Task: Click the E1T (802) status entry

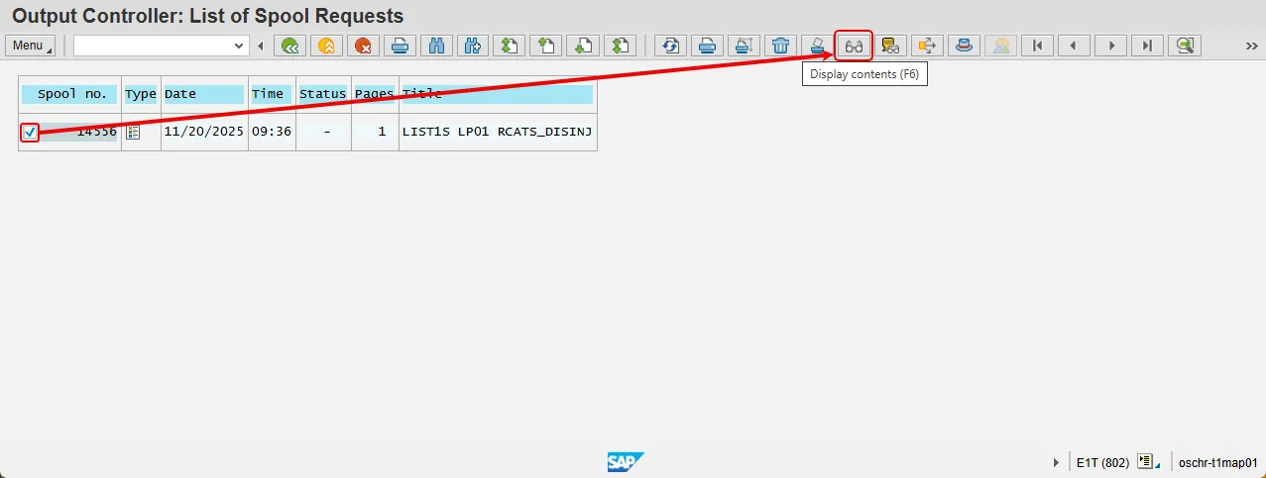Action: pos(1102,462)
